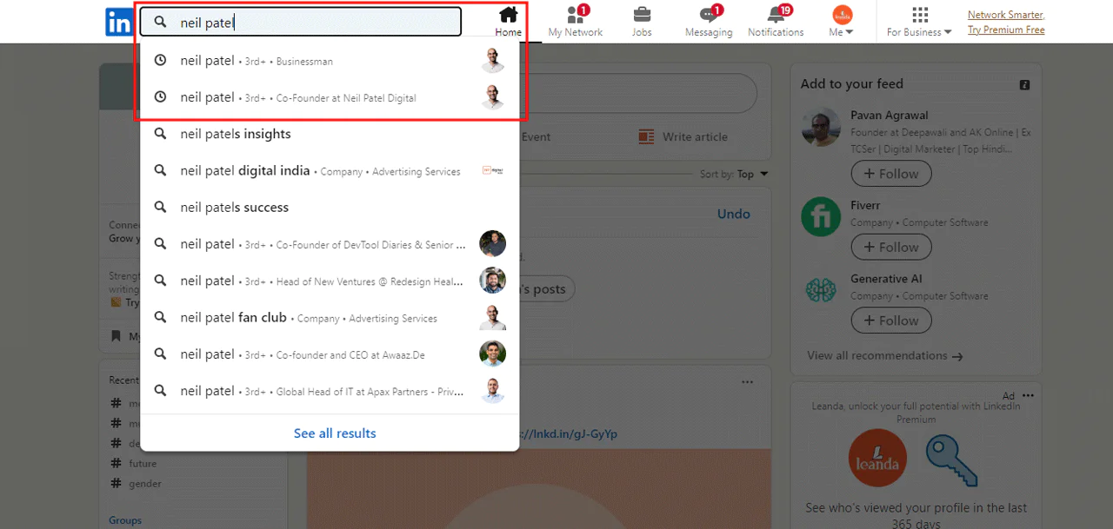The width and height of the screenshot is (1113, 529).
Task: Open Groups in the left sidebar
Action: pyautogui.click(x=125, y=520)
